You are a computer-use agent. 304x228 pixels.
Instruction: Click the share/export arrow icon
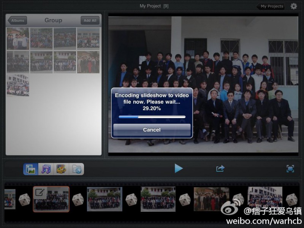(220, 168)
